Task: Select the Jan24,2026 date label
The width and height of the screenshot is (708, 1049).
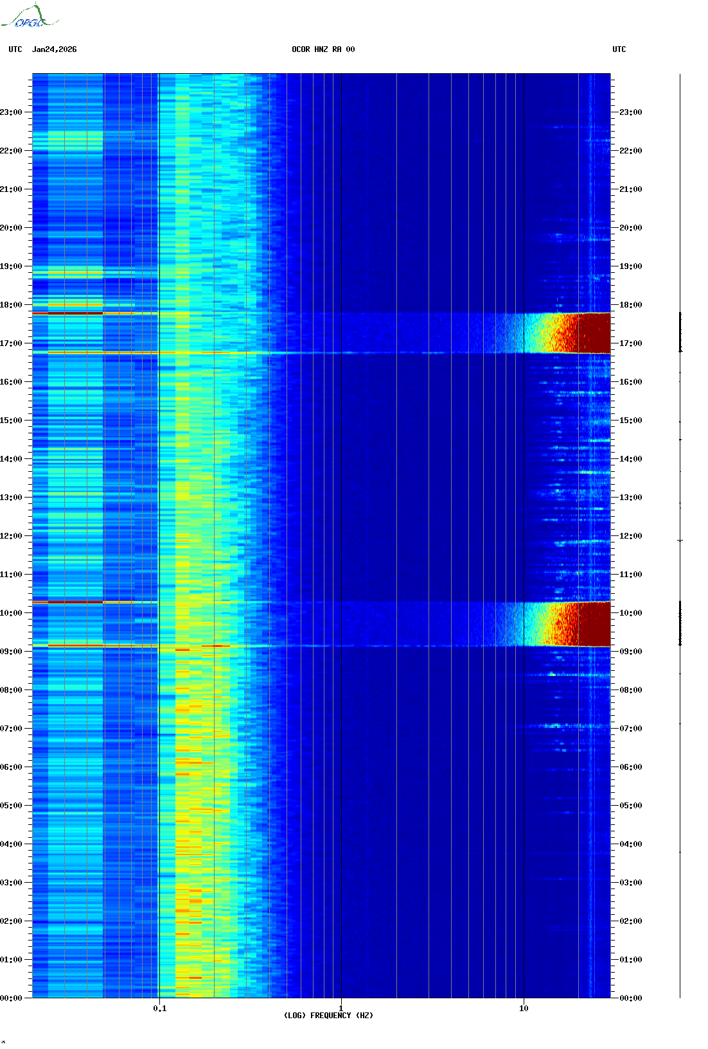Action: [55, 49]
